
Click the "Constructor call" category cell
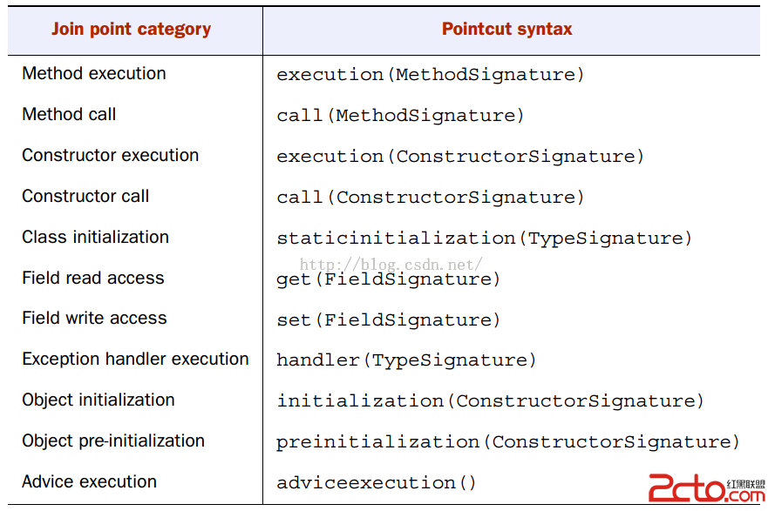click(x=85, y=197)
